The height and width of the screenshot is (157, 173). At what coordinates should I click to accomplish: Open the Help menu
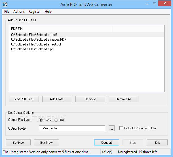[48, 12]
